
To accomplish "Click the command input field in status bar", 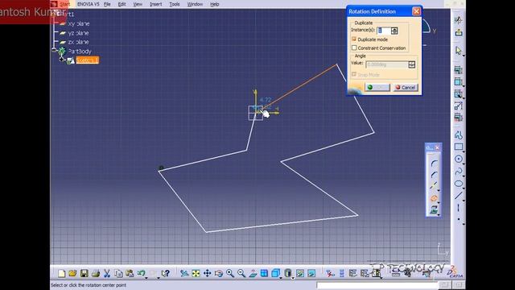I will point(377,285).
